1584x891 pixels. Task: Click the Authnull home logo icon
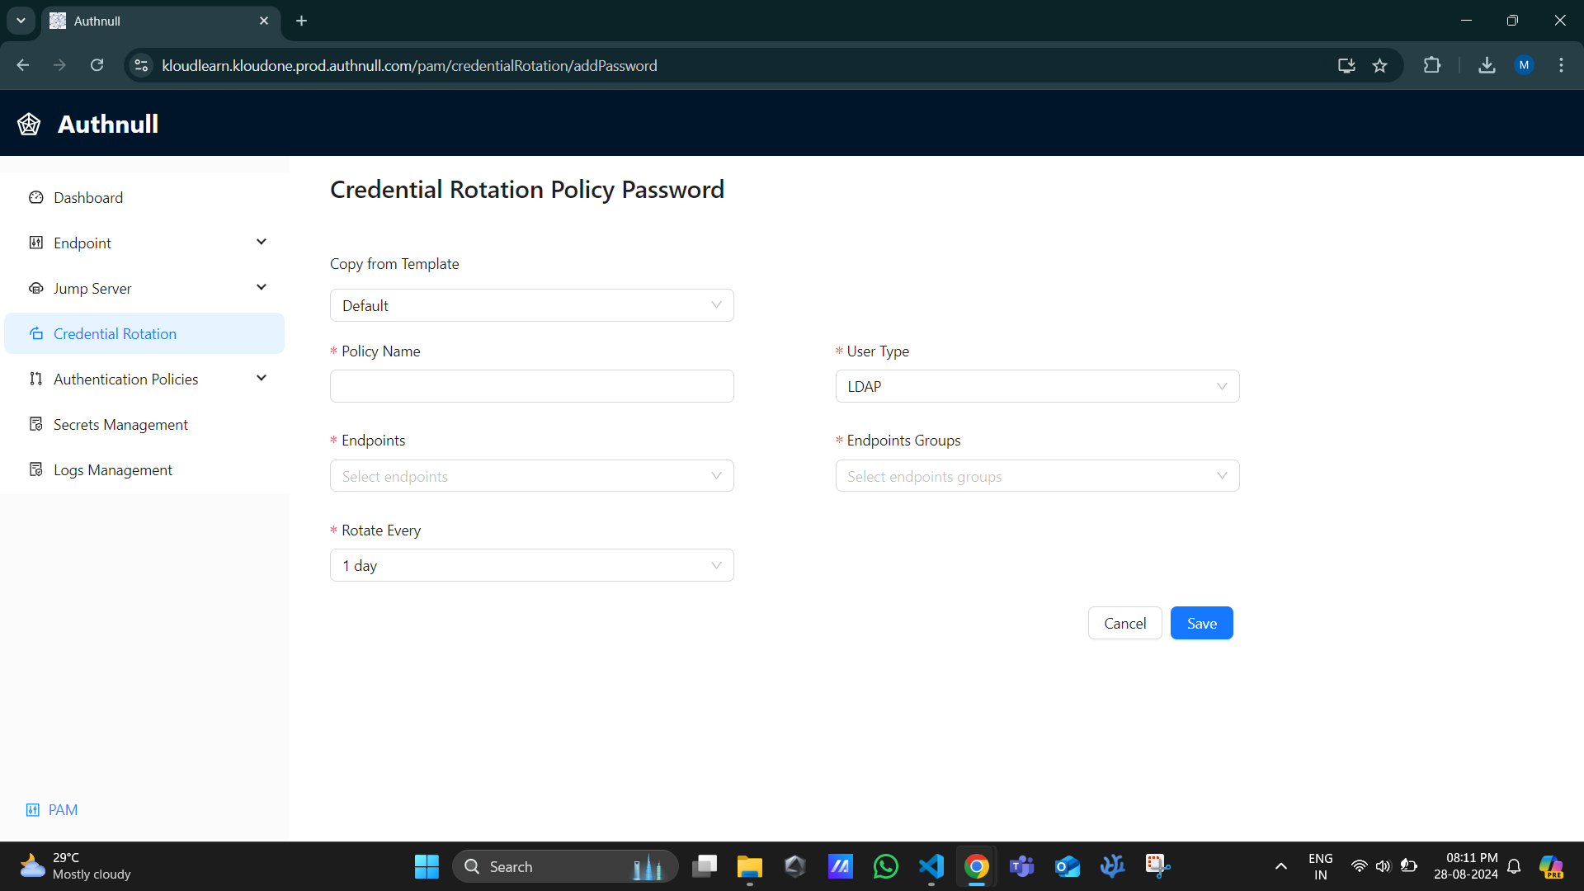[x=30, y=123]
